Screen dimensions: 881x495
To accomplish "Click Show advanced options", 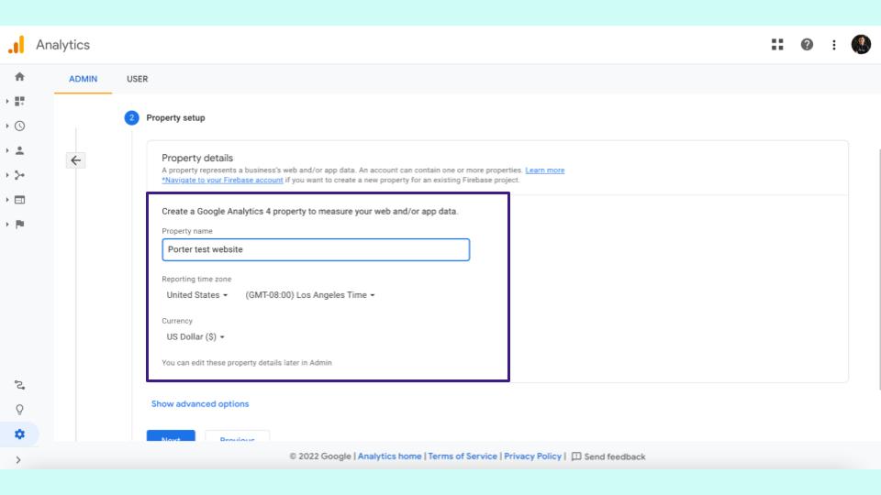I will tap(200, 403).
